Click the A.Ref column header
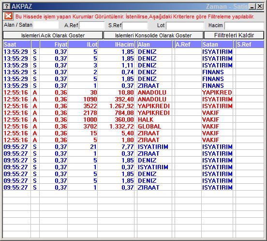 click(x=188, y=45)
